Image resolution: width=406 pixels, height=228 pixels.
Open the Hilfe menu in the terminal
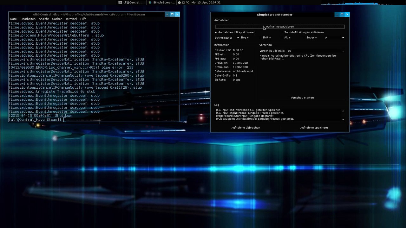coord(83,19)
